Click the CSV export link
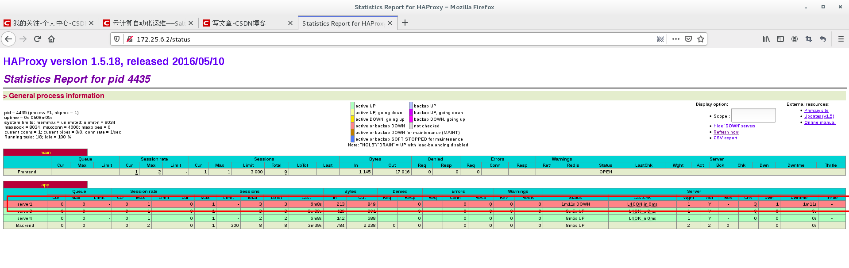The height and width of the screenshot is (268, 849). 725,138
